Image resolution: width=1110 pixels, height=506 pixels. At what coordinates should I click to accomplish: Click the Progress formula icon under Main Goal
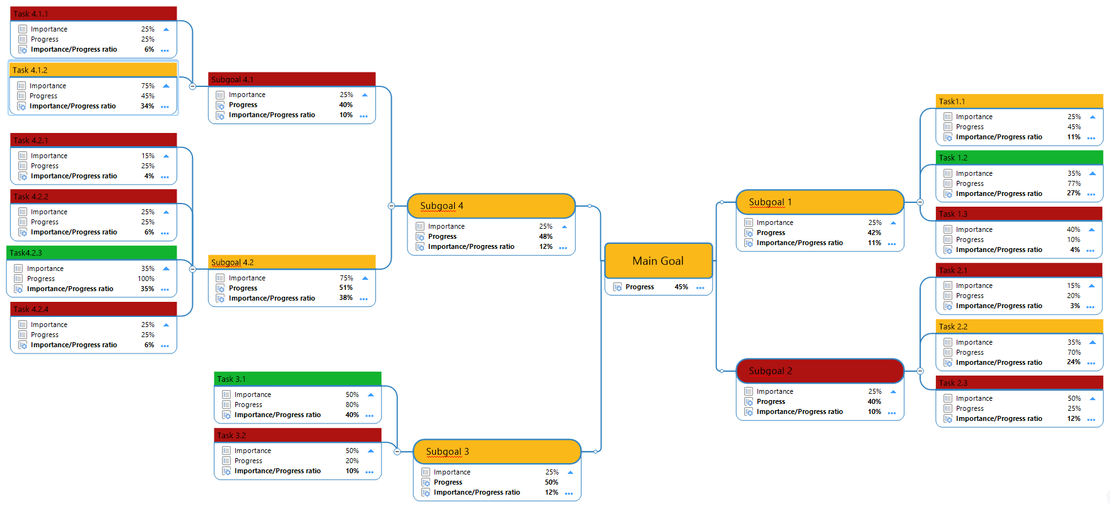coord(617,287)
